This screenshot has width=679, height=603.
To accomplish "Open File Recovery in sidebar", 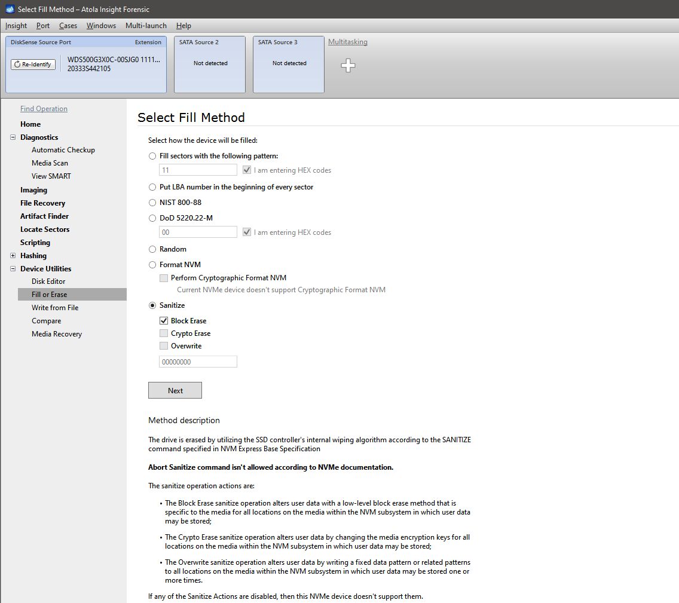I will 42,203.
